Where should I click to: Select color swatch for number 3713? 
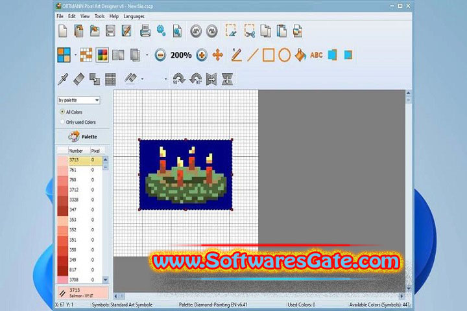pos(62,160)
